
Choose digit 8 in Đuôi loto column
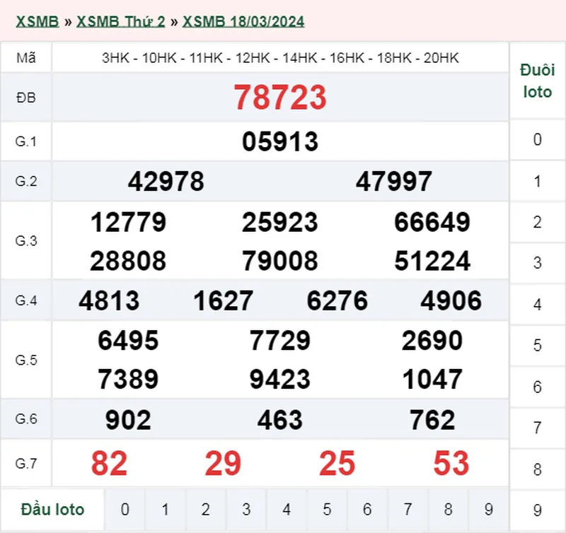[x=538, y=469]
